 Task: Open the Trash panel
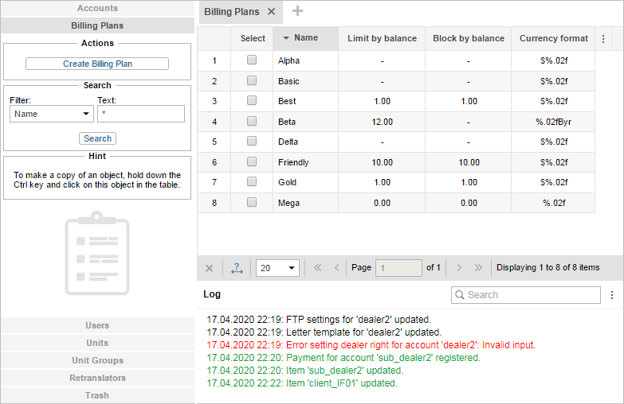click(97, 395)
